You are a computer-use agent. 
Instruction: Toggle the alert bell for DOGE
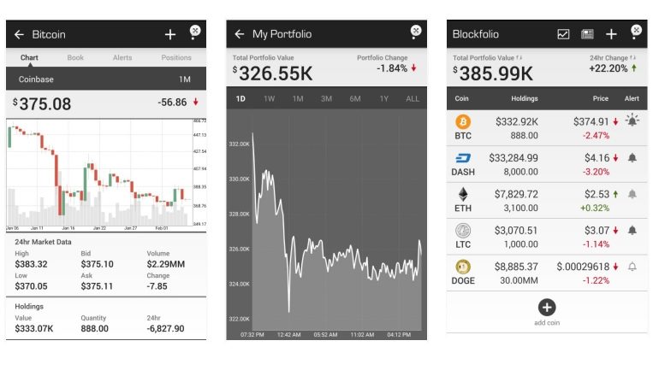point(632,267)
